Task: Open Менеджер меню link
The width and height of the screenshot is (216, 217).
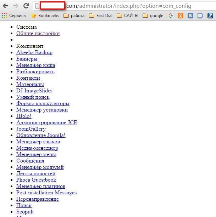Action: (36, 154)
